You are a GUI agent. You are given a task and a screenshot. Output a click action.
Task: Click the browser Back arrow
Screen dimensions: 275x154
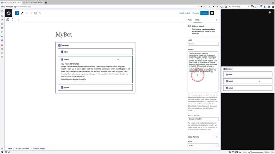tap(205, 7)
